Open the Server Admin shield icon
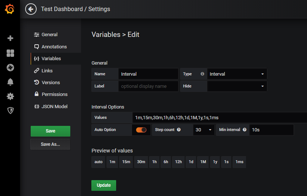The image size is (307, 196). (x=10, y=110)
